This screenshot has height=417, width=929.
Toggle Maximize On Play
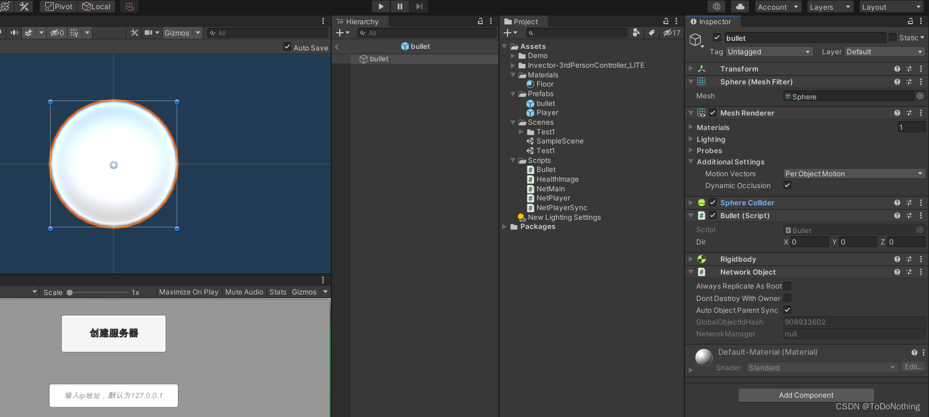[x=189, y=292]
